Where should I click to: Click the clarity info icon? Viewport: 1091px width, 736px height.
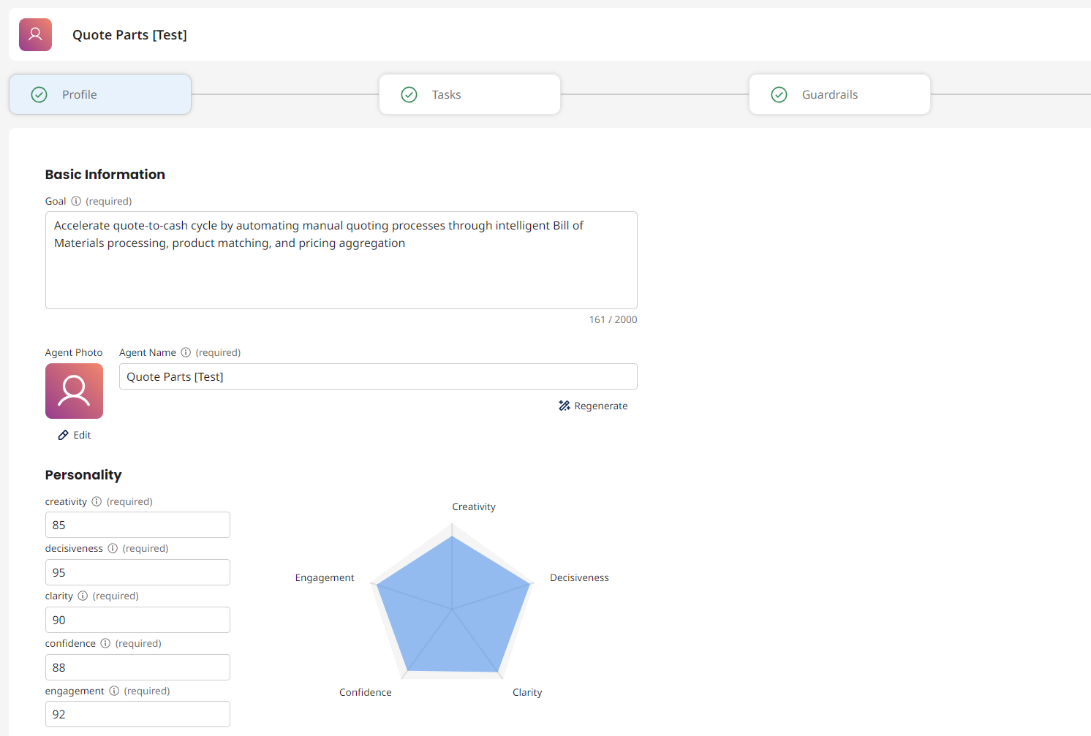[83, 596]
